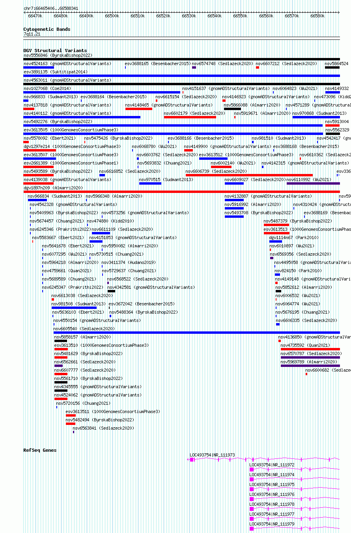Open nsv3411374 (Audano2019) variant

pyautogui.click(x=129, y=262)
